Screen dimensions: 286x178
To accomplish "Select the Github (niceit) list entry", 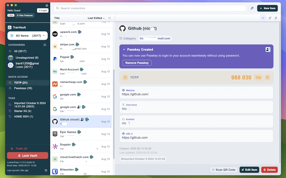I will coord(81,121).
